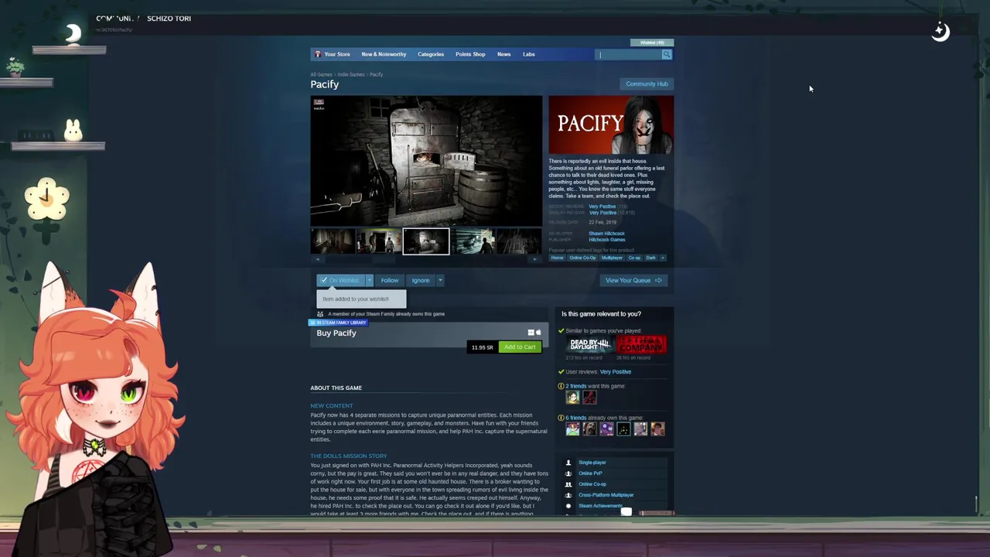Open glasses-wearing friend avatar under wishlist friends
The height and width of the screenshot is (557, 990).
[x=572, y=398]
